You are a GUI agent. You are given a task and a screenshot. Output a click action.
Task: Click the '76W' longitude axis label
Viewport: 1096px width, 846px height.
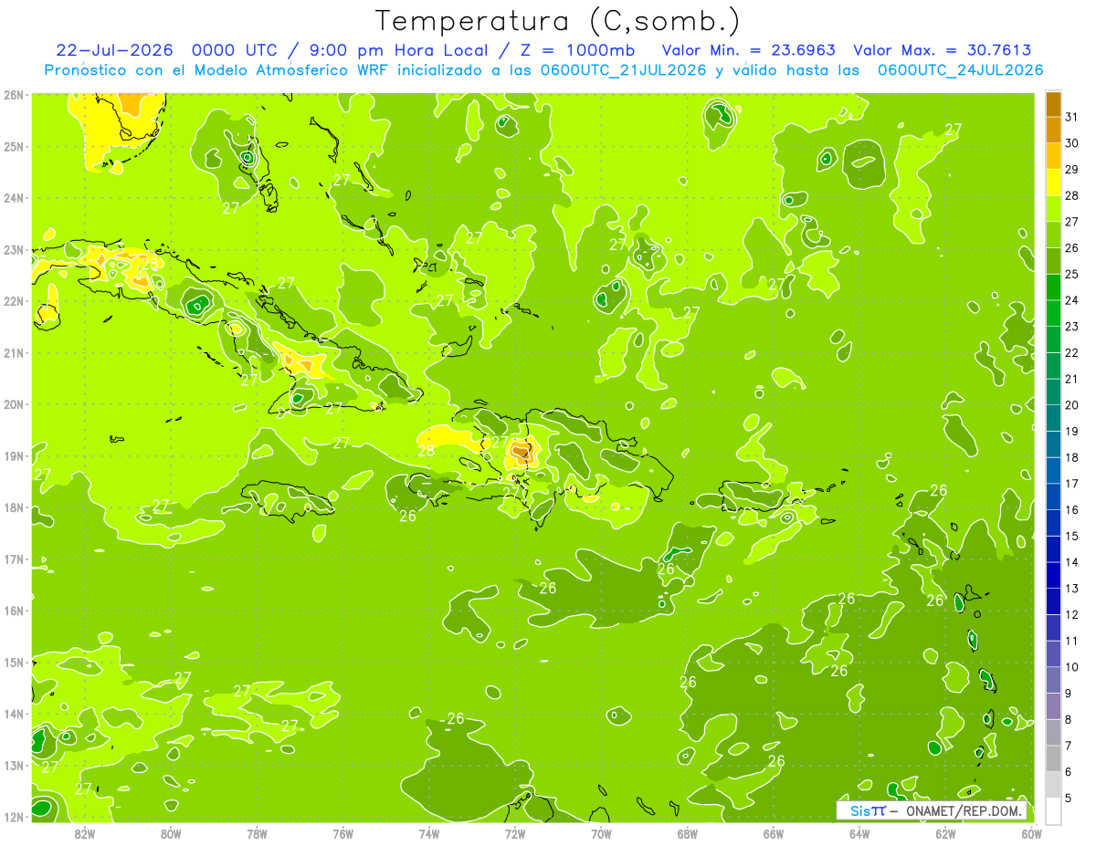pos(342,833)
